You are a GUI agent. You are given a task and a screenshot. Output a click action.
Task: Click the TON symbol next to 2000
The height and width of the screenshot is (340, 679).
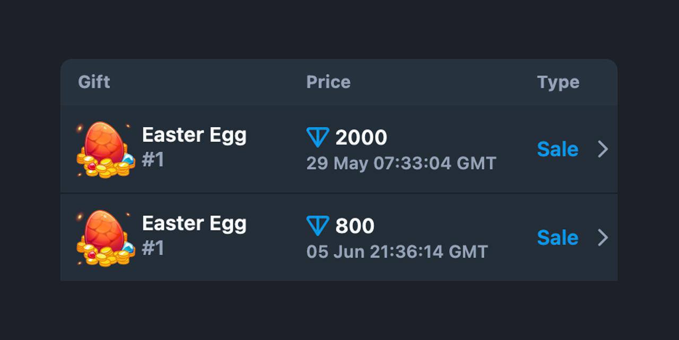click(x=318, y=137)
